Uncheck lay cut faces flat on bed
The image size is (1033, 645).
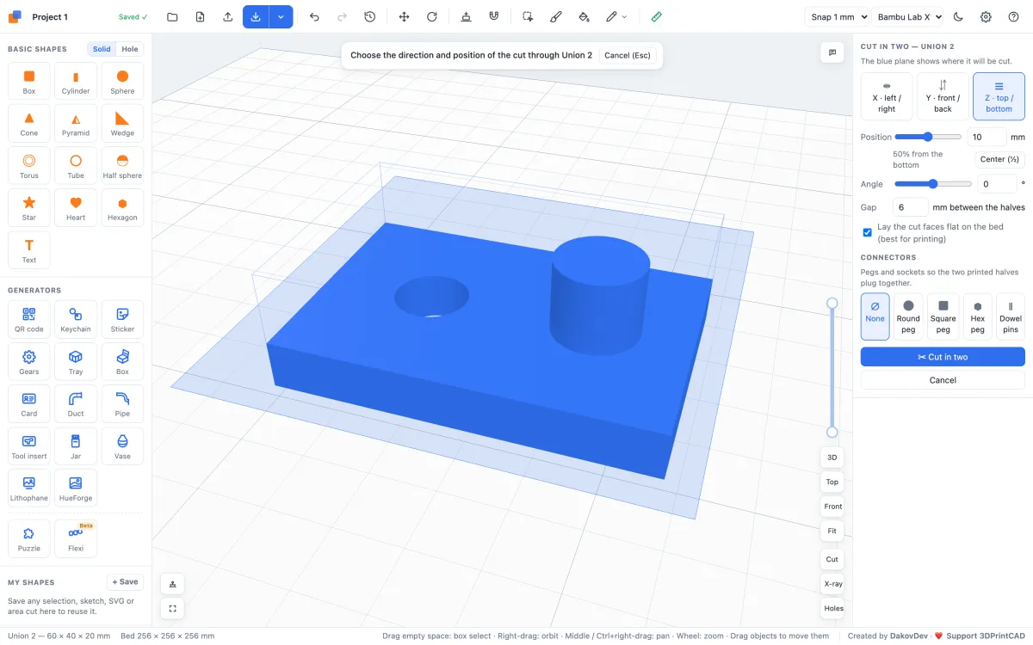[x=867, y=232]
